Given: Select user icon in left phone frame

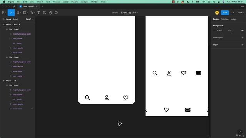Looking at the screenshot, I should click(x=106, y=98).
